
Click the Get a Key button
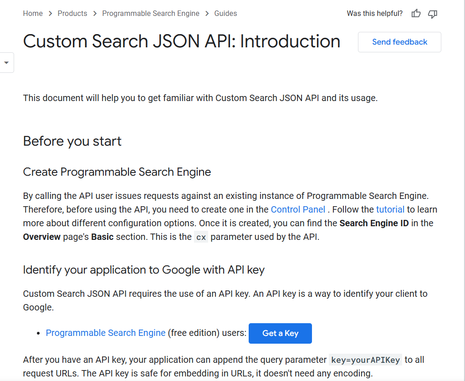[x=280, y=333]
